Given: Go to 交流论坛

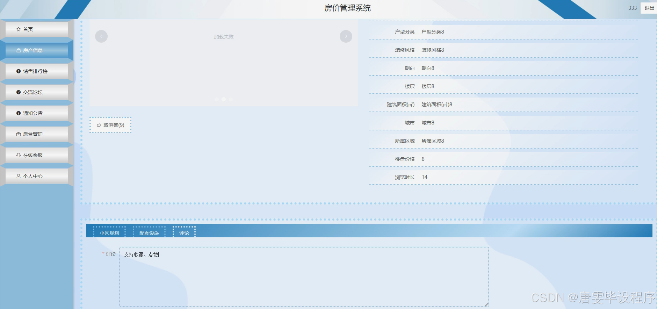Looking at the screenshot, I should pos(37,92).
